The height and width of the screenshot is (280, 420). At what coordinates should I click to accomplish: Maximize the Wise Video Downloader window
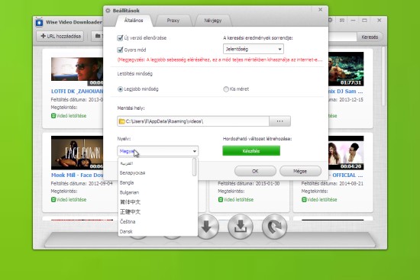[364, 21]
